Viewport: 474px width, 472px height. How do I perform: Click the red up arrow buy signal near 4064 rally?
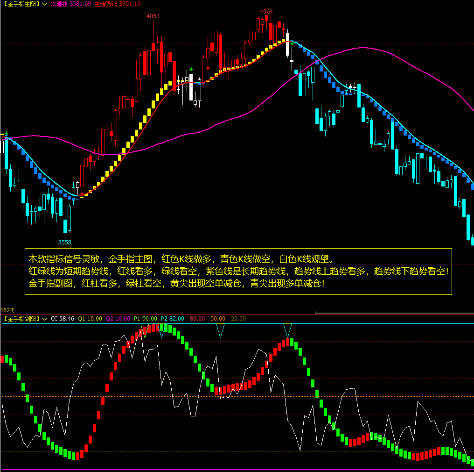pos(208,68)
